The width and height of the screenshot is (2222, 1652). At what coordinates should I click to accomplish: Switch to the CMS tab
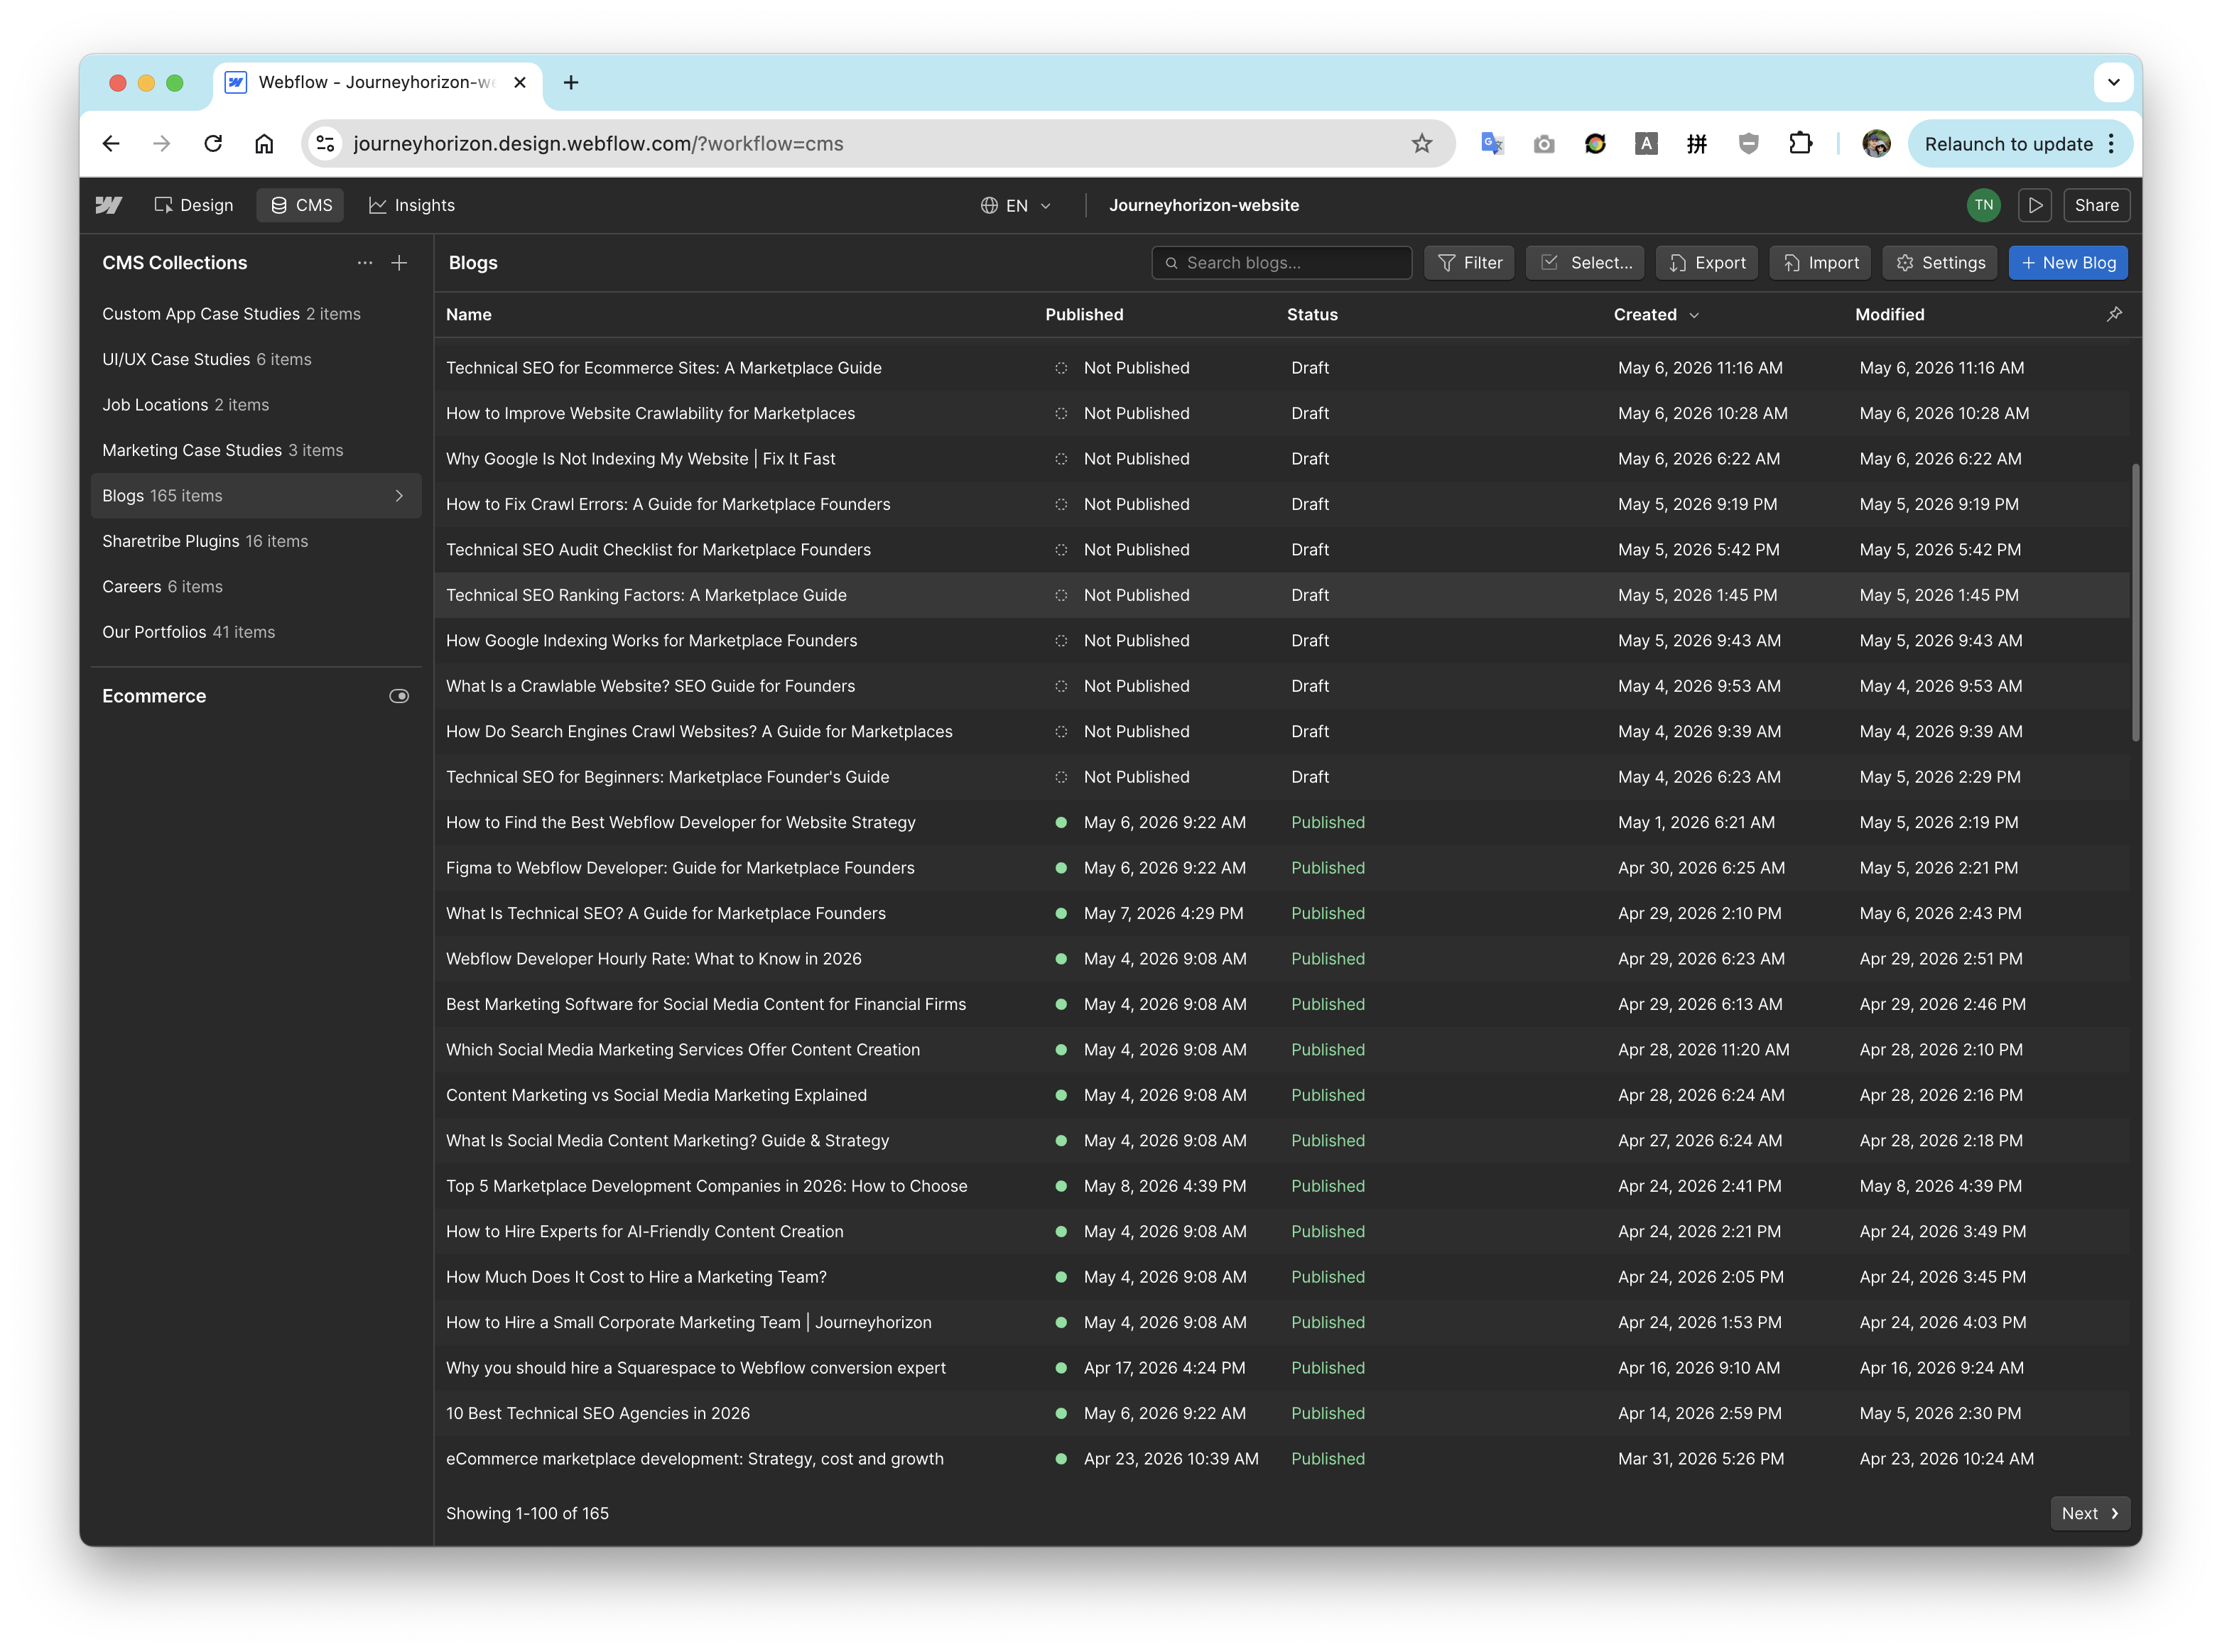(301, 205)
